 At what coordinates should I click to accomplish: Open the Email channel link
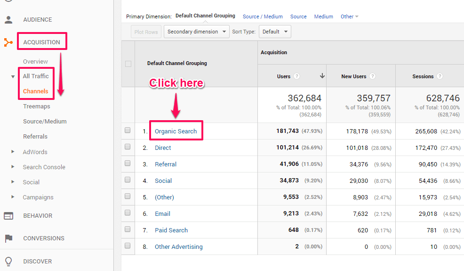click(x=162, y=214)
